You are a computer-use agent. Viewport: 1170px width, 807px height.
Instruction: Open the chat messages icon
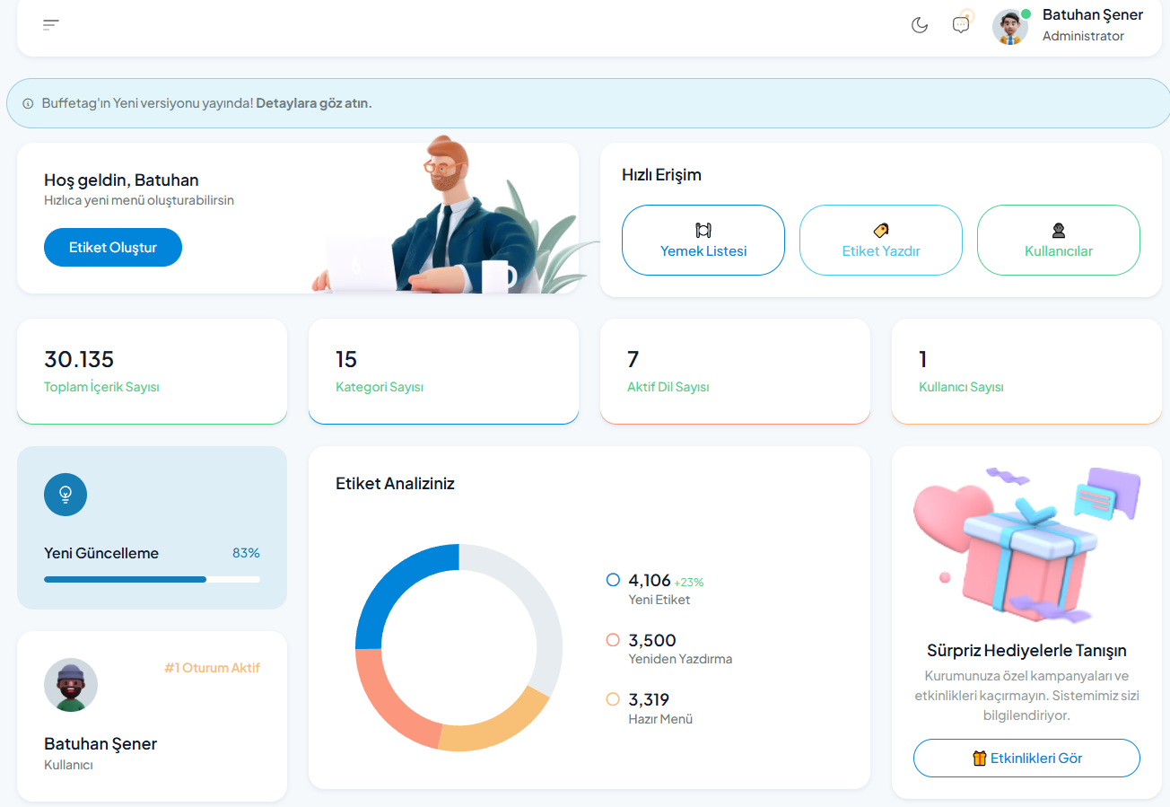click(x=961, y=25)
